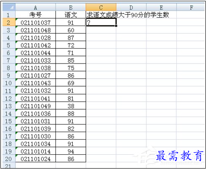The image size is (207, 169).
Task: Click exam number 021101044
Action: (35, 53)
